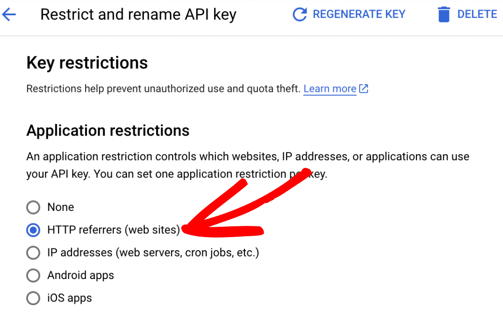This screenshot has height=334, width=503.
Task: Select the None restriction option
Action: click(33, 207)
